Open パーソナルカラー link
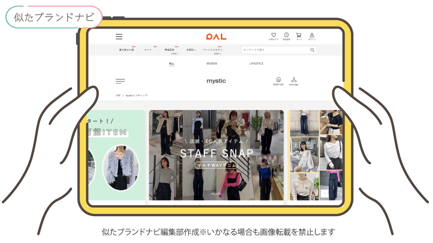 click(x=213, y=50)
